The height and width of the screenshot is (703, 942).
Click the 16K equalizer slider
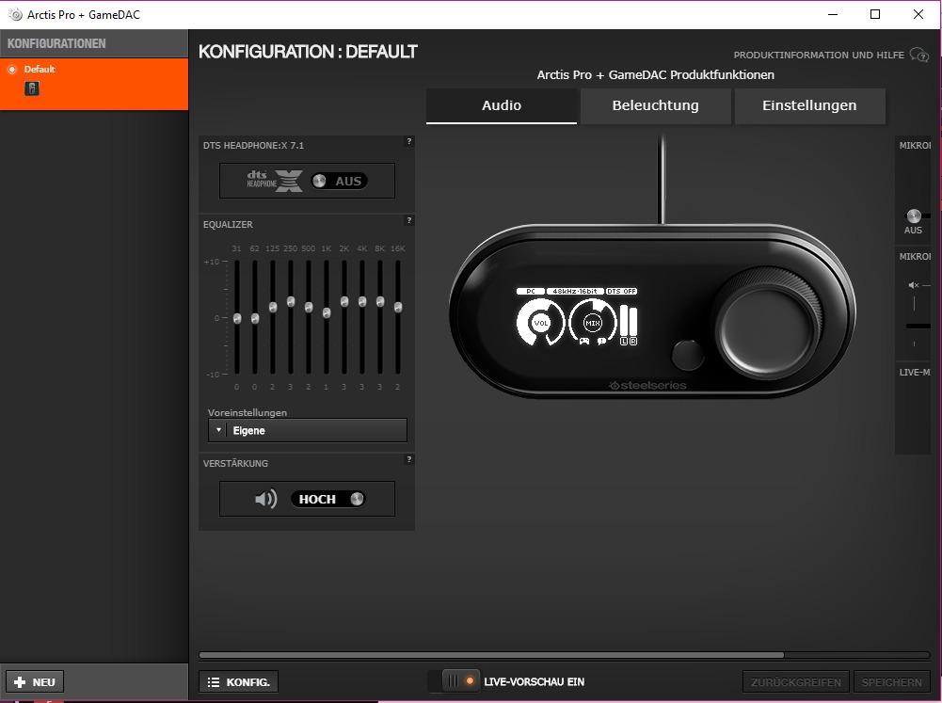click(398, 307)
